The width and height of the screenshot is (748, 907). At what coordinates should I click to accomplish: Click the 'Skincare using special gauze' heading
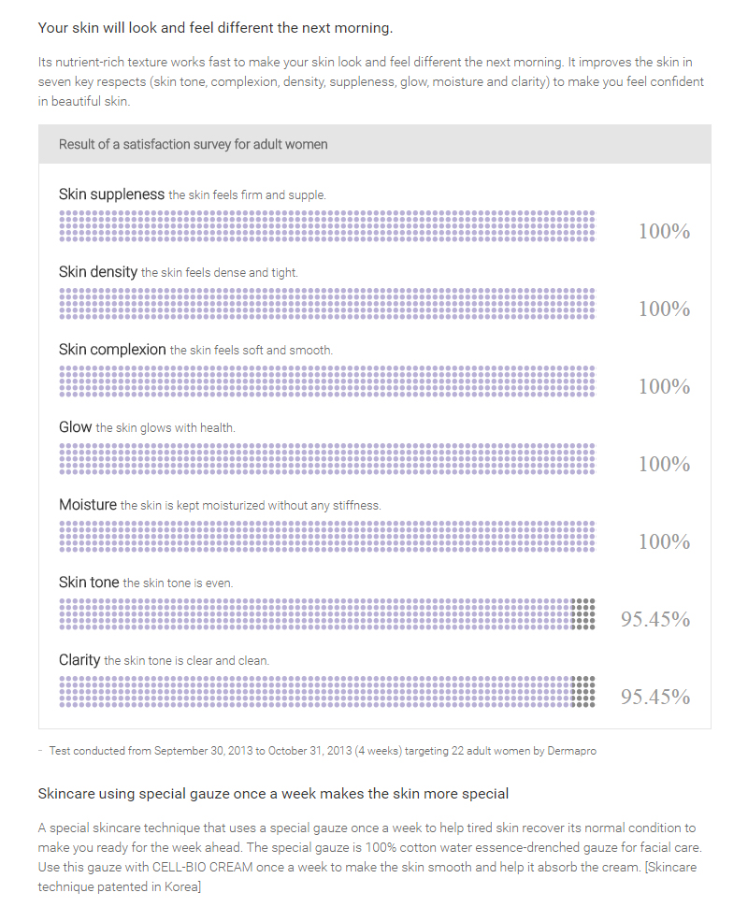(x=273, y=794)
